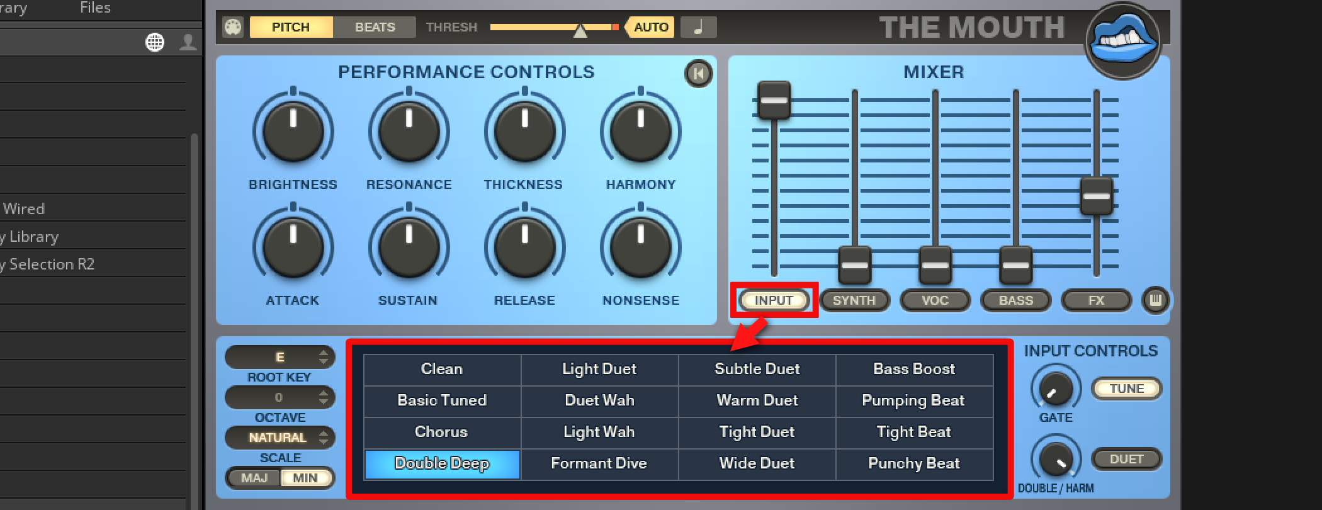
Task: Toggle the TUNE input button
Action: tap(1127, 388)
